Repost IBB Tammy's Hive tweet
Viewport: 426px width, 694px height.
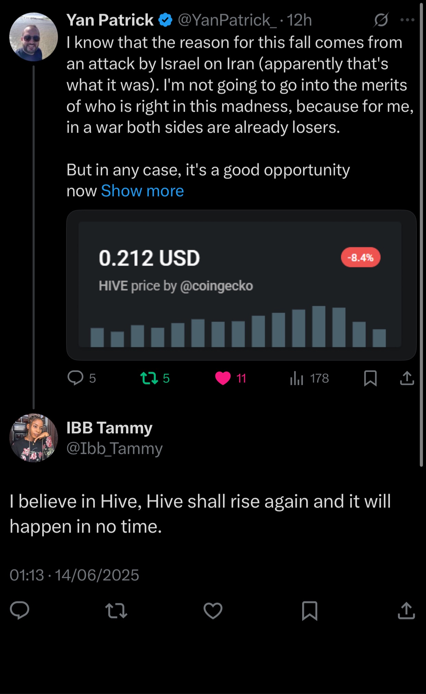click(x=116, y=611)
